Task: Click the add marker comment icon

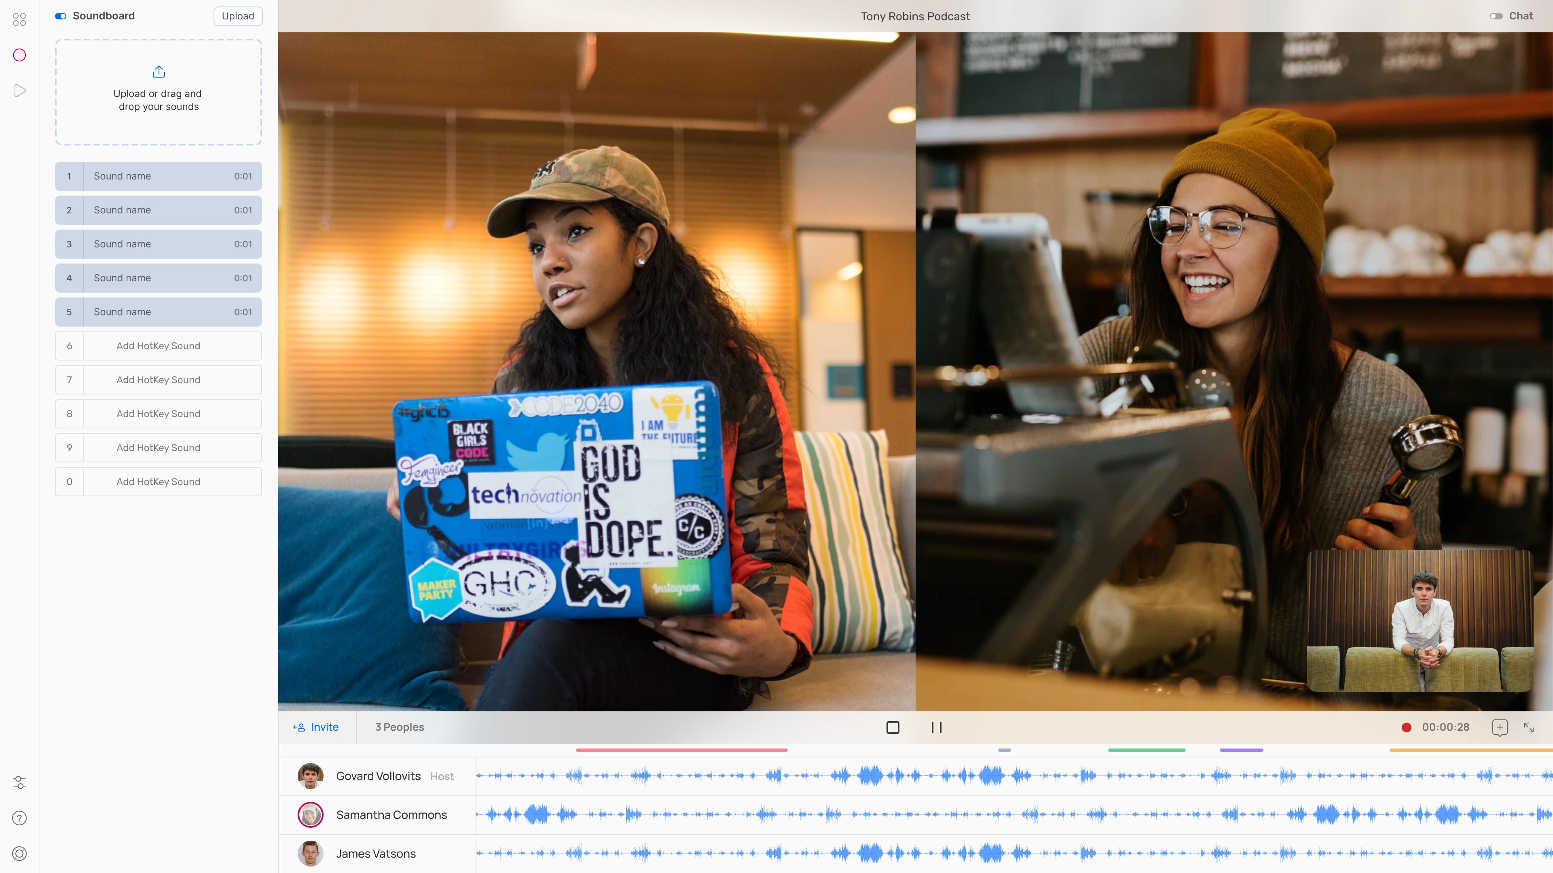Action: coord(1499,727)
